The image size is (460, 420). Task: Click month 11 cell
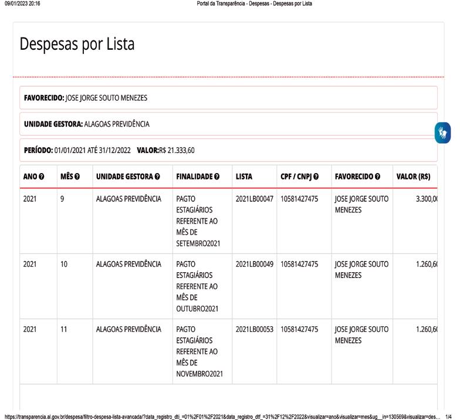(x=63, y=330)
